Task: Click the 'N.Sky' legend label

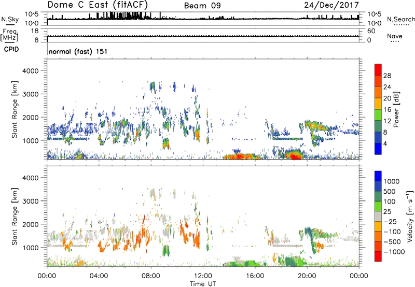Action: coord(10,19)
